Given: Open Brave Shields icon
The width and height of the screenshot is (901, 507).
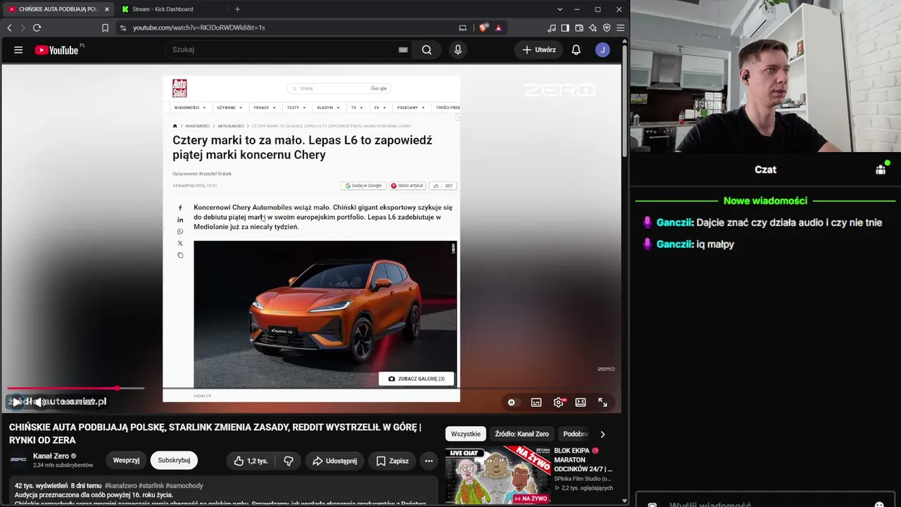Looking at the screenshot, I should pos(483,27).
